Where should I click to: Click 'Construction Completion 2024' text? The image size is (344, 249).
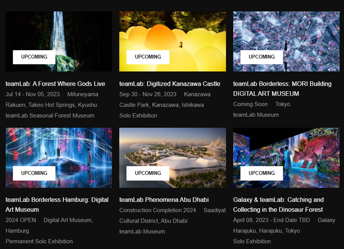[x=157, y=210]
